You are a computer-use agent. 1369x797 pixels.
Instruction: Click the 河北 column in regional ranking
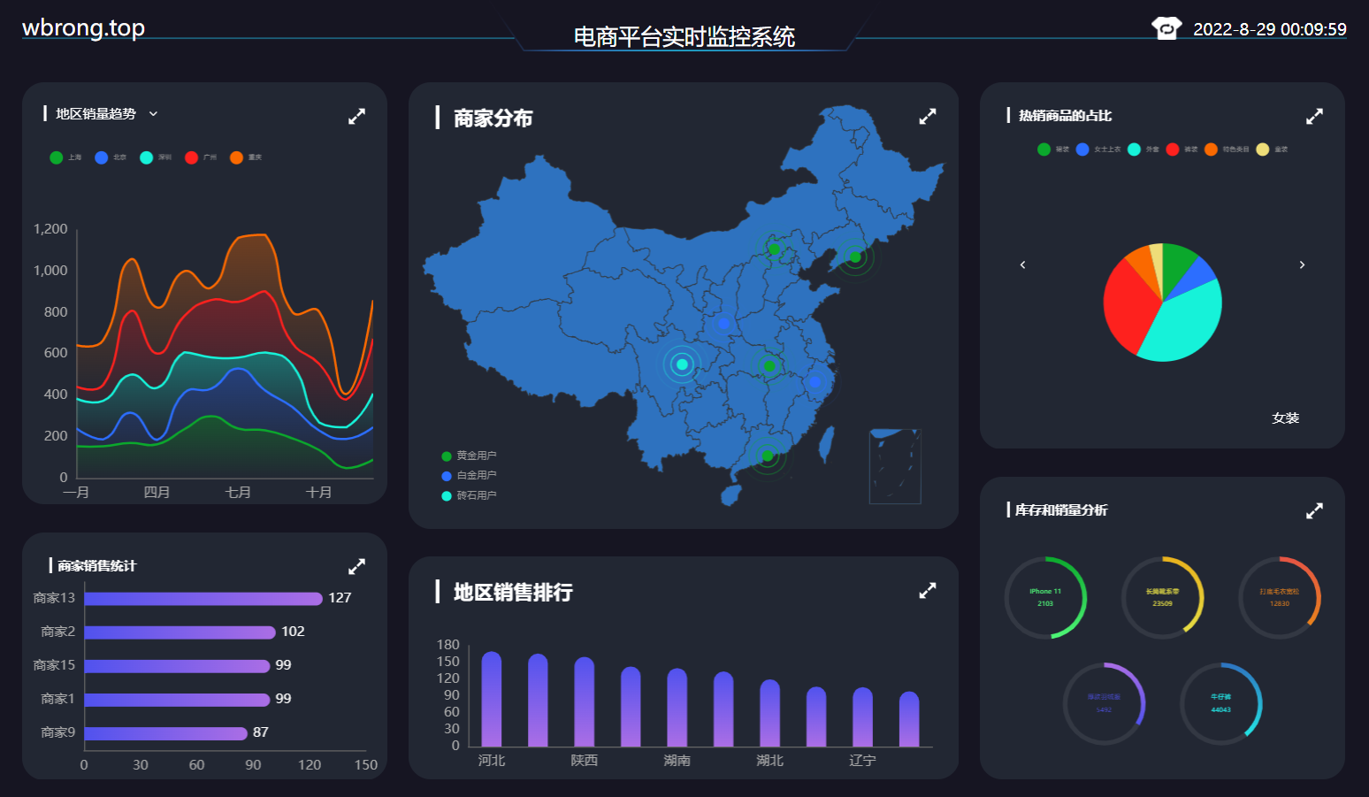(492, 699)
